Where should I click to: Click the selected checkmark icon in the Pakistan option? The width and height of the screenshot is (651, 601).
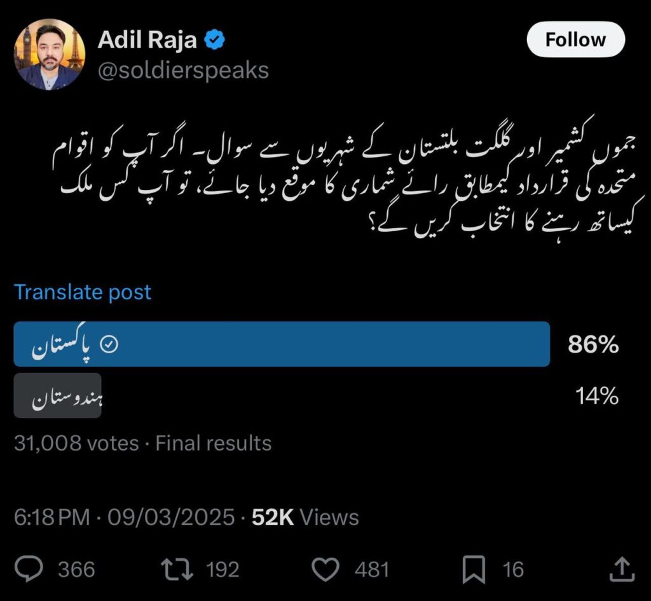[x=111, y=344]
